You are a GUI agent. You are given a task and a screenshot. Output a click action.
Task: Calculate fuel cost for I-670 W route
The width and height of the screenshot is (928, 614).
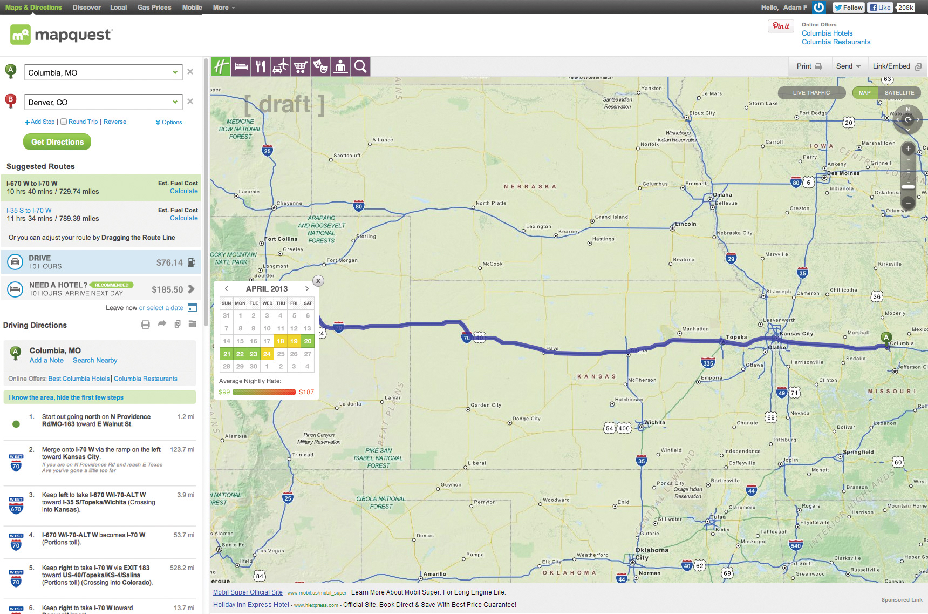coord(184,191)
